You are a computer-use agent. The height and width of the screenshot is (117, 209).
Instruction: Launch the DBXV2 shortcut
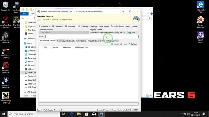(6, 83)
